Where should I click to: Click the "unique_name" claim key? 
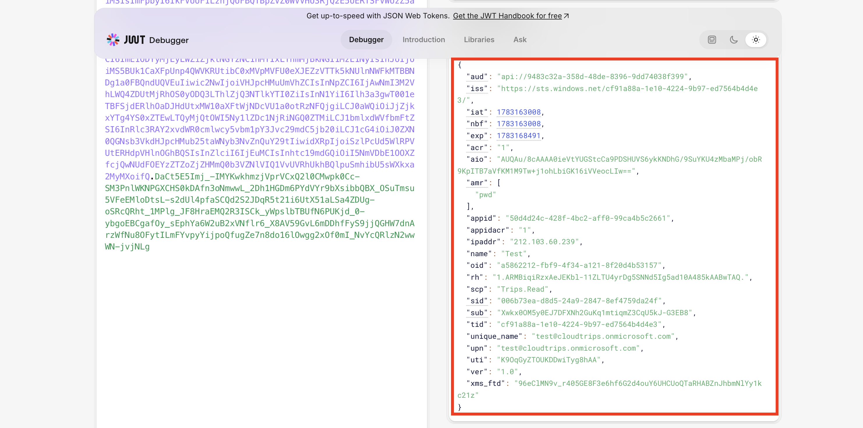[494, 336]
